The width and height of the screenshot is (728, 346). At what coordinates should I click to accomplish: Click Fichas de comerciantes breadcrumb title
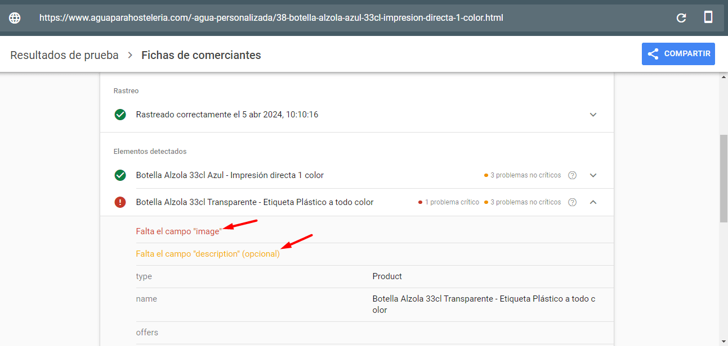(x=201, y=55)
